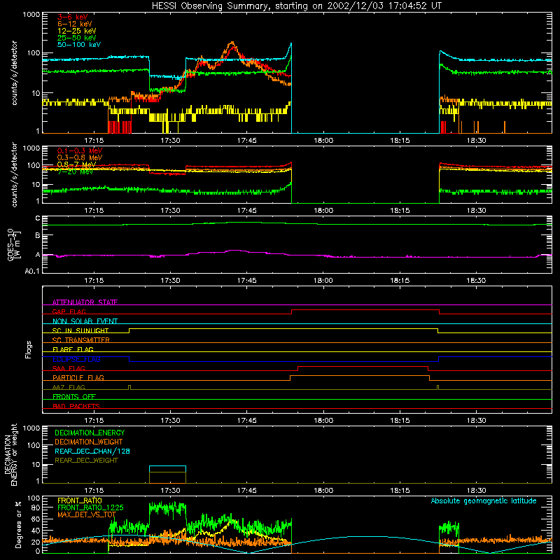560x560 pixels.
Task: Click the 18:30 tick label under the decimation panel
Action: click(476, 491)
